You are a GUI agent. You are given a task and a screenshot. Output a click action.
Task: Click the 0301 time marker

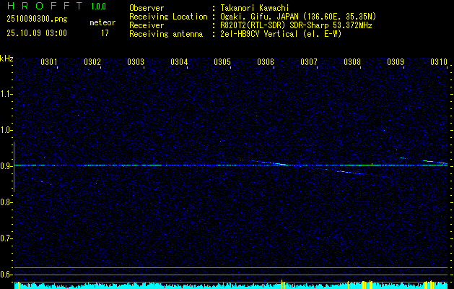(49, 62)
